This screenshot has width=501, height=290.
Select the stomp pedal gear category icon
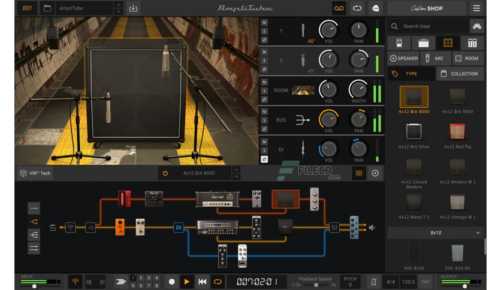[x=399, y=43]
